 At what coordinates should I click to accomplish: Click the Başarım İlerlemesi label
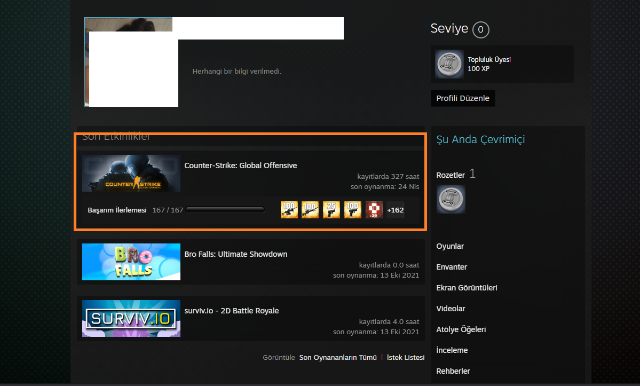tap(117, 210)
